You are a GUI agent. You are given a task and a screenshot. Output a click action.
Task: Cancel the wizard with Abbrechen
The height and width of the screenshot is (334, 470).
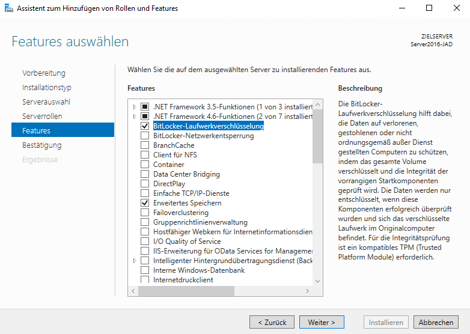(x=436, y=323)
